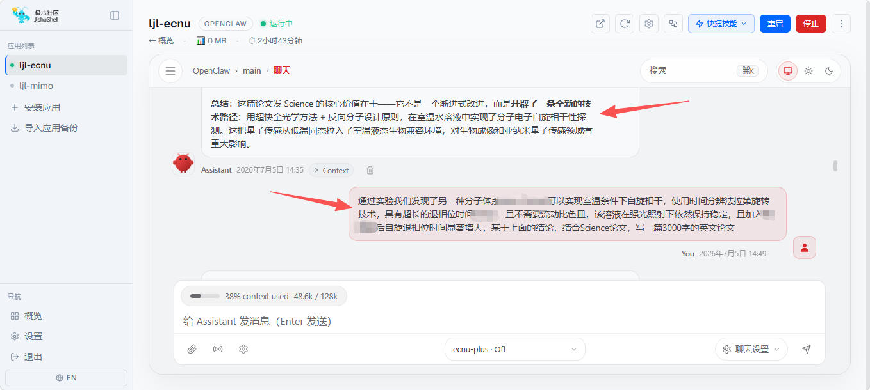The width and height of the screenshot is (870, 390).
Task: Click the red 停止 button
Action: (811, 24)
